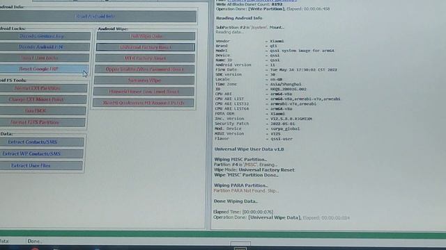The image size is (446, 250).
Task: Click the 'CPU ABI LIST32' log line
Action: coord(266,103)
